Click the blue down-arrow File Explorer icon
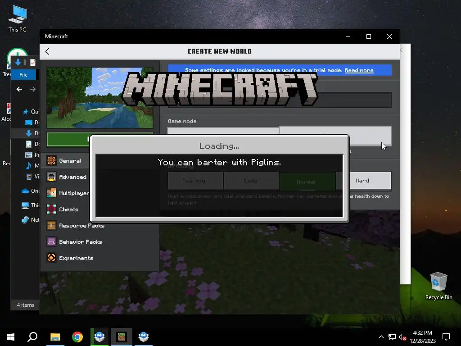 [18, 62]
